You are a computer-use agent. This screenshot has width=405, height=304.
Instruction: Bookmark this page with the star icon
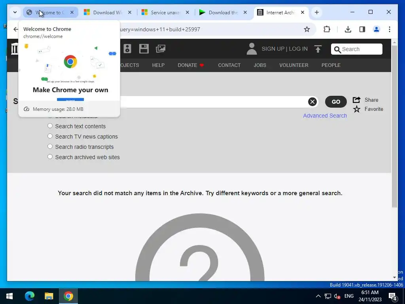click(x=307, y=29)
